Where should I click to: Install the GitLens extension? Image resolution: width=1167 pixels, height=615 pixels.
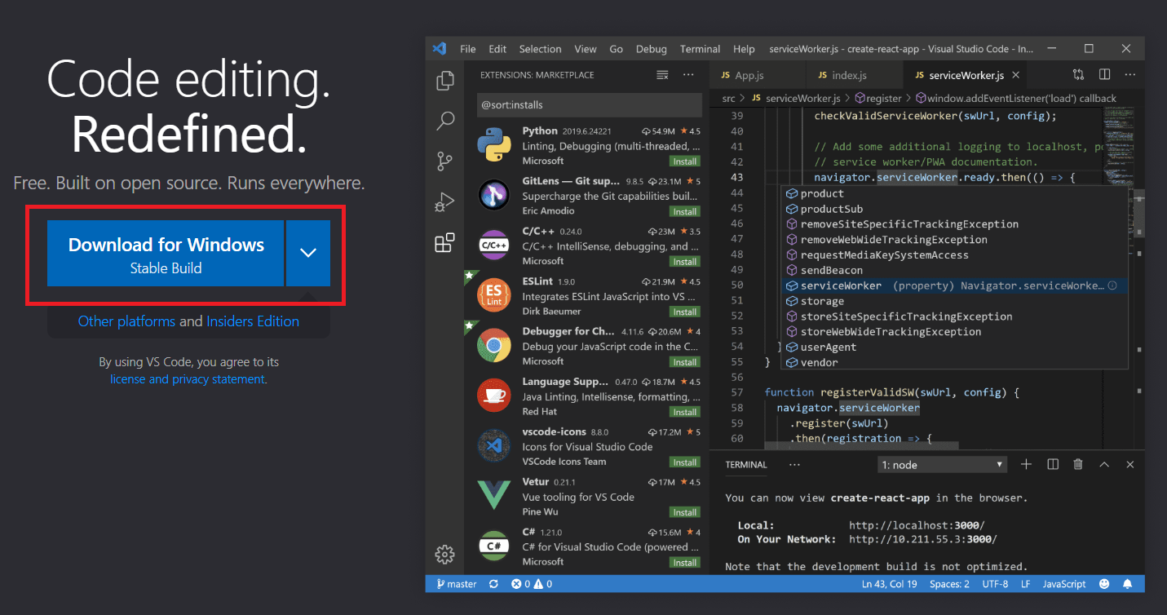tap(684, 211)
